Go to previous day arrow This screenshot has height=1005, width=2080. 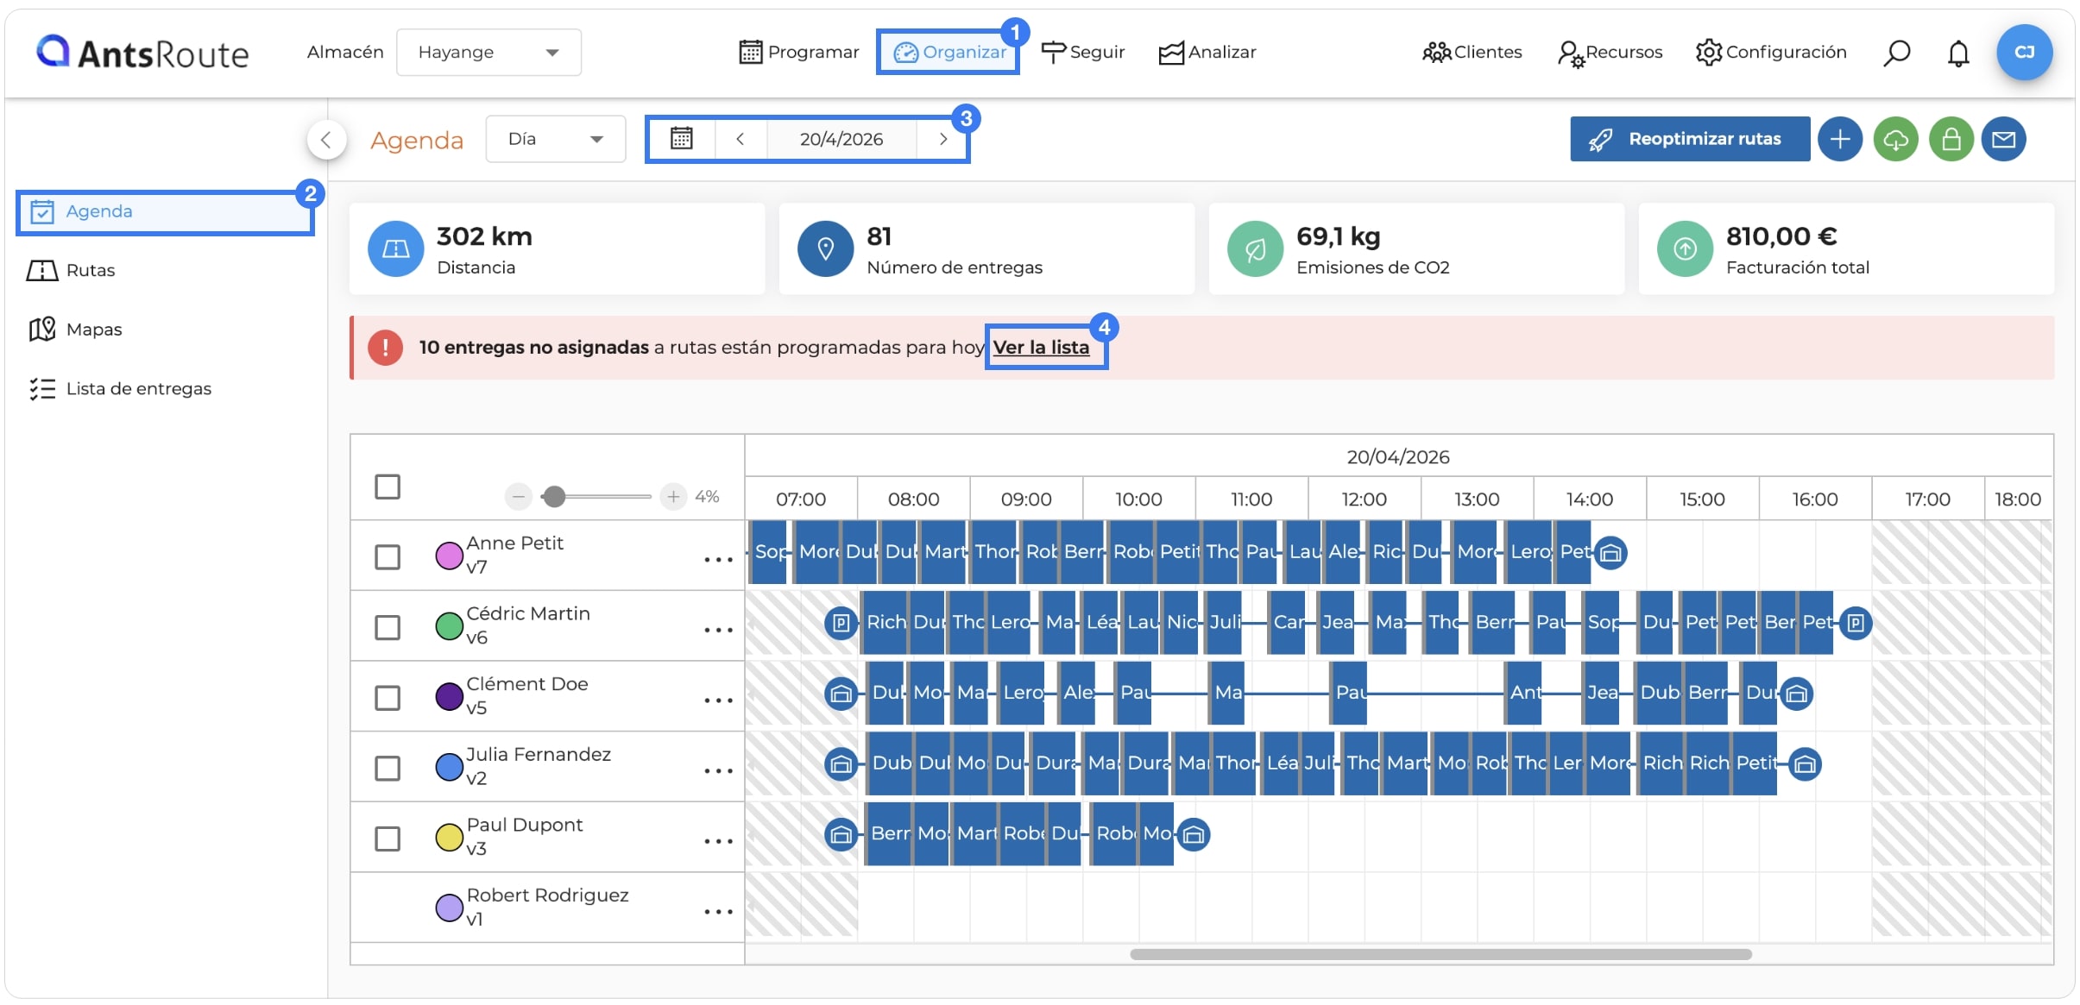click(x=741, y=139)
